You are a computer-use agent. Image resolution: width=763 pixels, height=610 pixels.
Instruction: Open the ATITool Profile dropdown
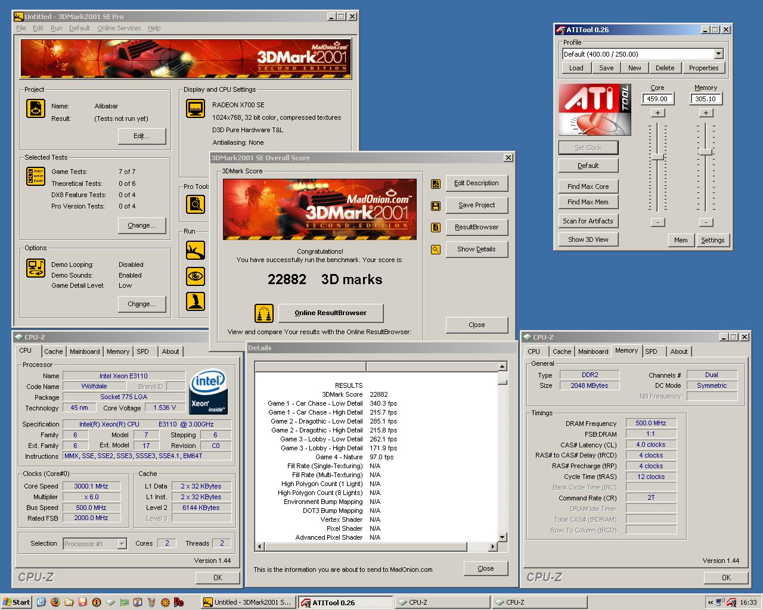click(718, 54)
